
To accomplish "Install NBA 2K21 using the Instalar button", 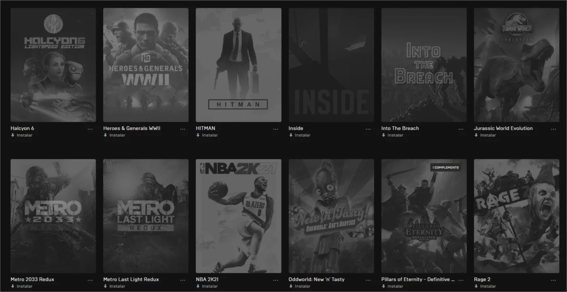I will (207, 286).
